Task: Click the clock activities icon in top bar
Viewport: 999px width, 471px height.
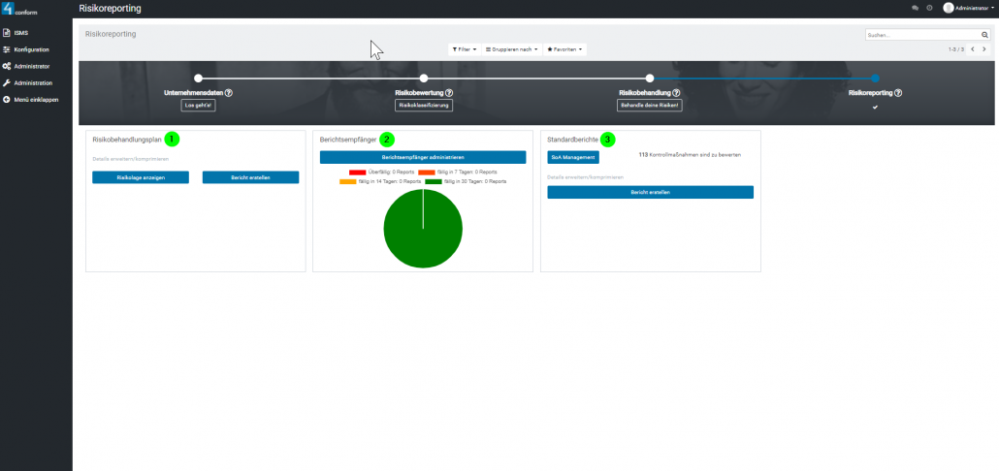Action: click(x=929, y=8)
